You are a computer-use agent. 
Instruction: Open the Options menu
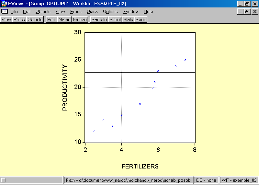point(110,11)
